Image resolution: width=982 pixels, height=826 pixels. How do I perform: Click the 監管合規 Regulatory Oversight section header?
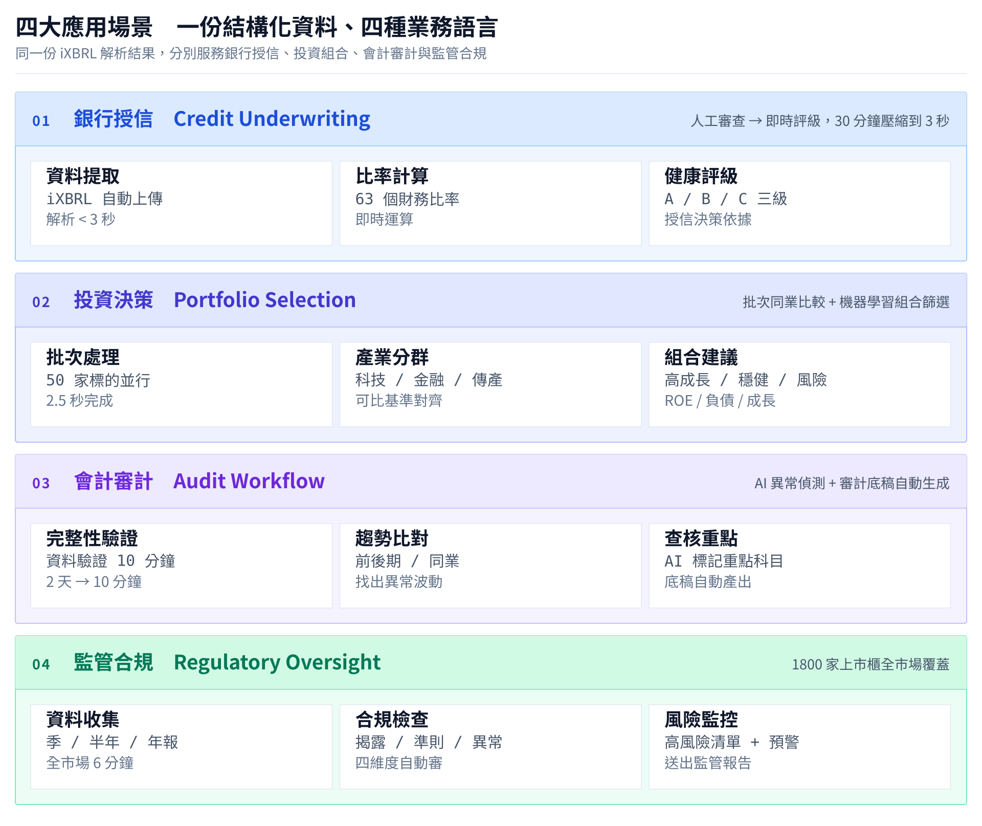pyautogui.click(x=491, y=663)
